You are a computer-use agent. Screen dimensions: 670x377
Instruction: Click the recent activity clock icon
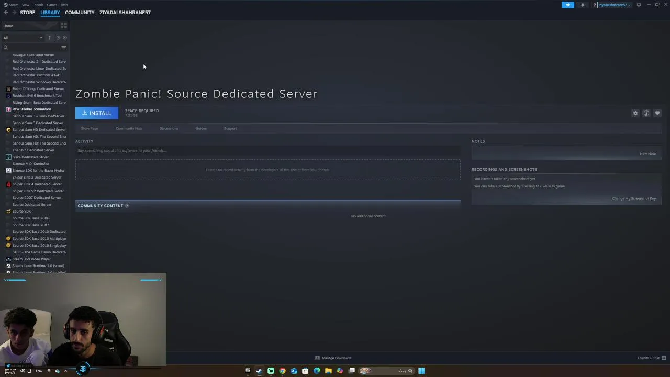pyautogui.click(x=58, y=38)
